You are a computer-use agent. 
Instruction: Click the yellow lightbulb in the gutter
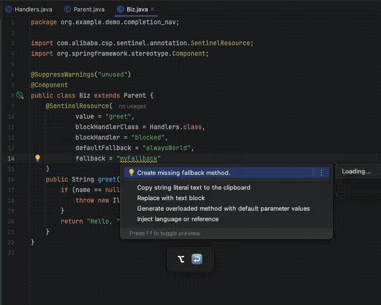[x=38, y=158]
